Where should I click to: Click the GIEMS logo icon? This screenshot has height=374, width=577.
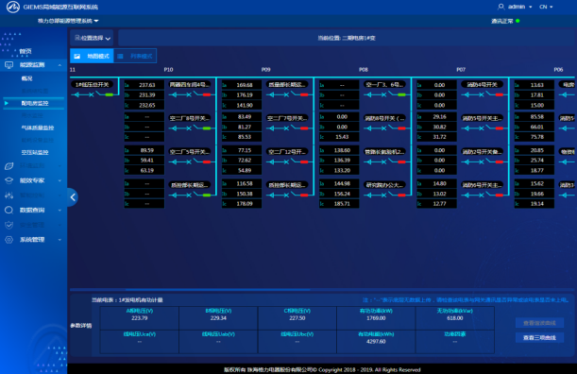tap(13, 7)
